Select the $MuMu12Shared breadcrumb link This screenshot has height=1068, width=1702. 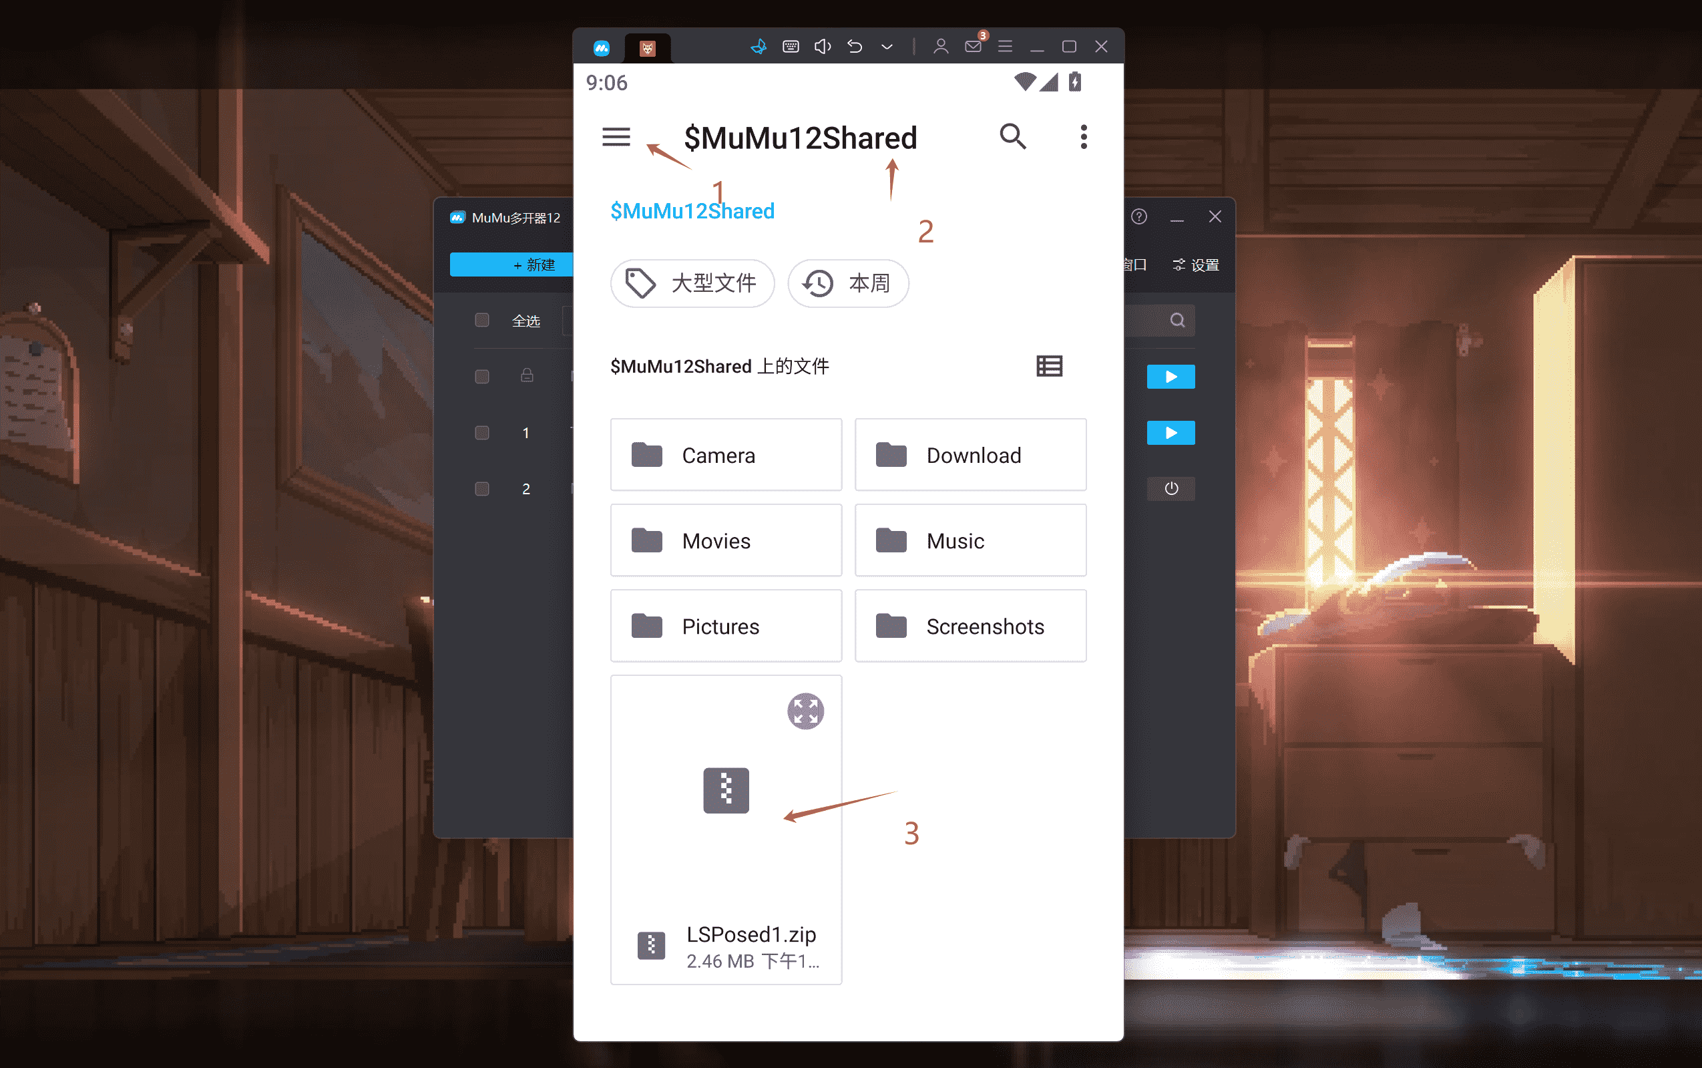(692, 210)
